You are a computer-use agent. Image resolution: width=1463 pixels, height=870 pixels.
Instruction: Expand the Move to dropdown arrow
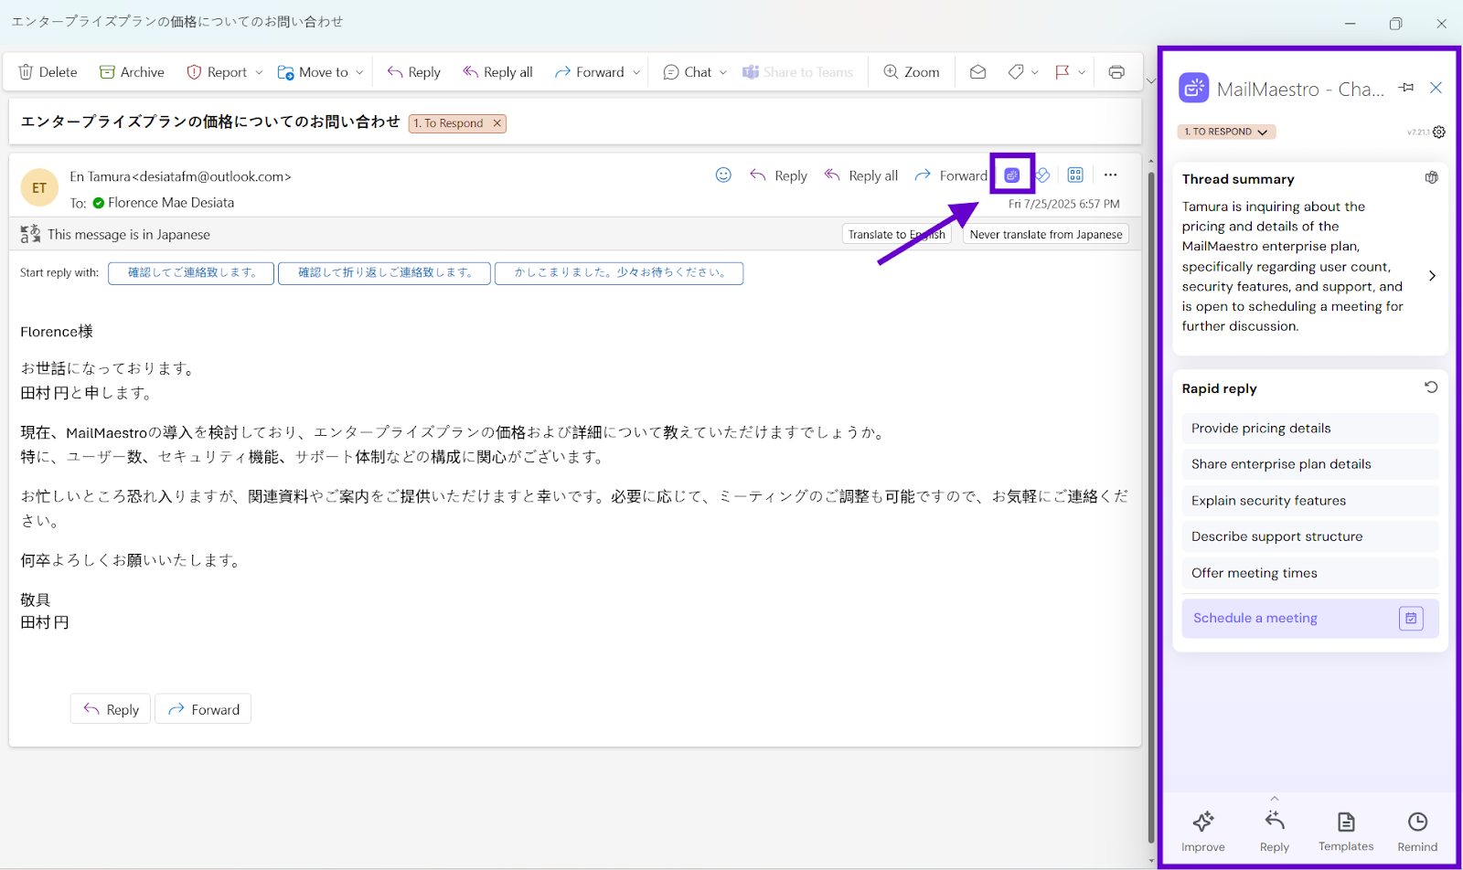tap(359, 72)
